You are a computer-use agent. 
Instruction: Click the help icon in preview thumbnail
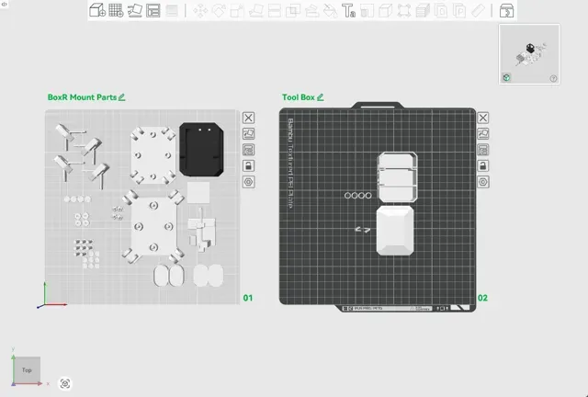pos(553,78)
